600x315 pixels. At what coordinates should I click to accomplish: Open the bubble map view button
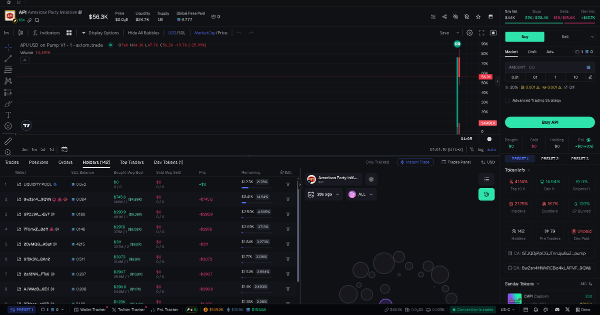pos(486,195)
